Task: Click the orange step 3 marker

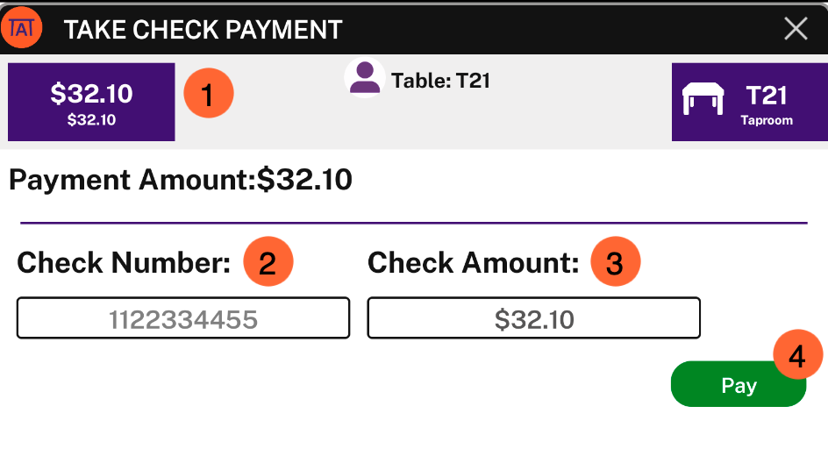Action: click(615, 261)
